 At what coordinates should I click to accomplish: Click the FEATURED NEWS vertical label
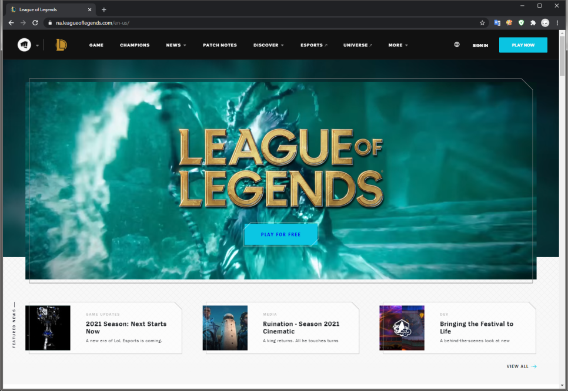pos(14,328)
